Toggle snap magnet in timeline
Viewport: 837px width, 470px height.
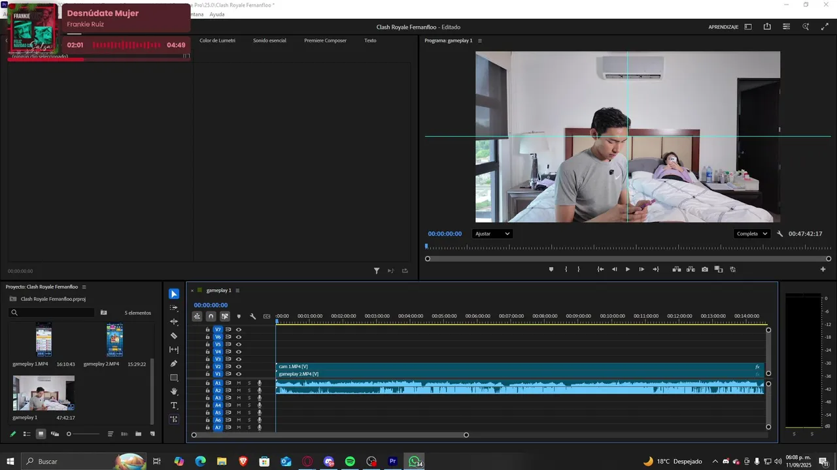point(211,317)
